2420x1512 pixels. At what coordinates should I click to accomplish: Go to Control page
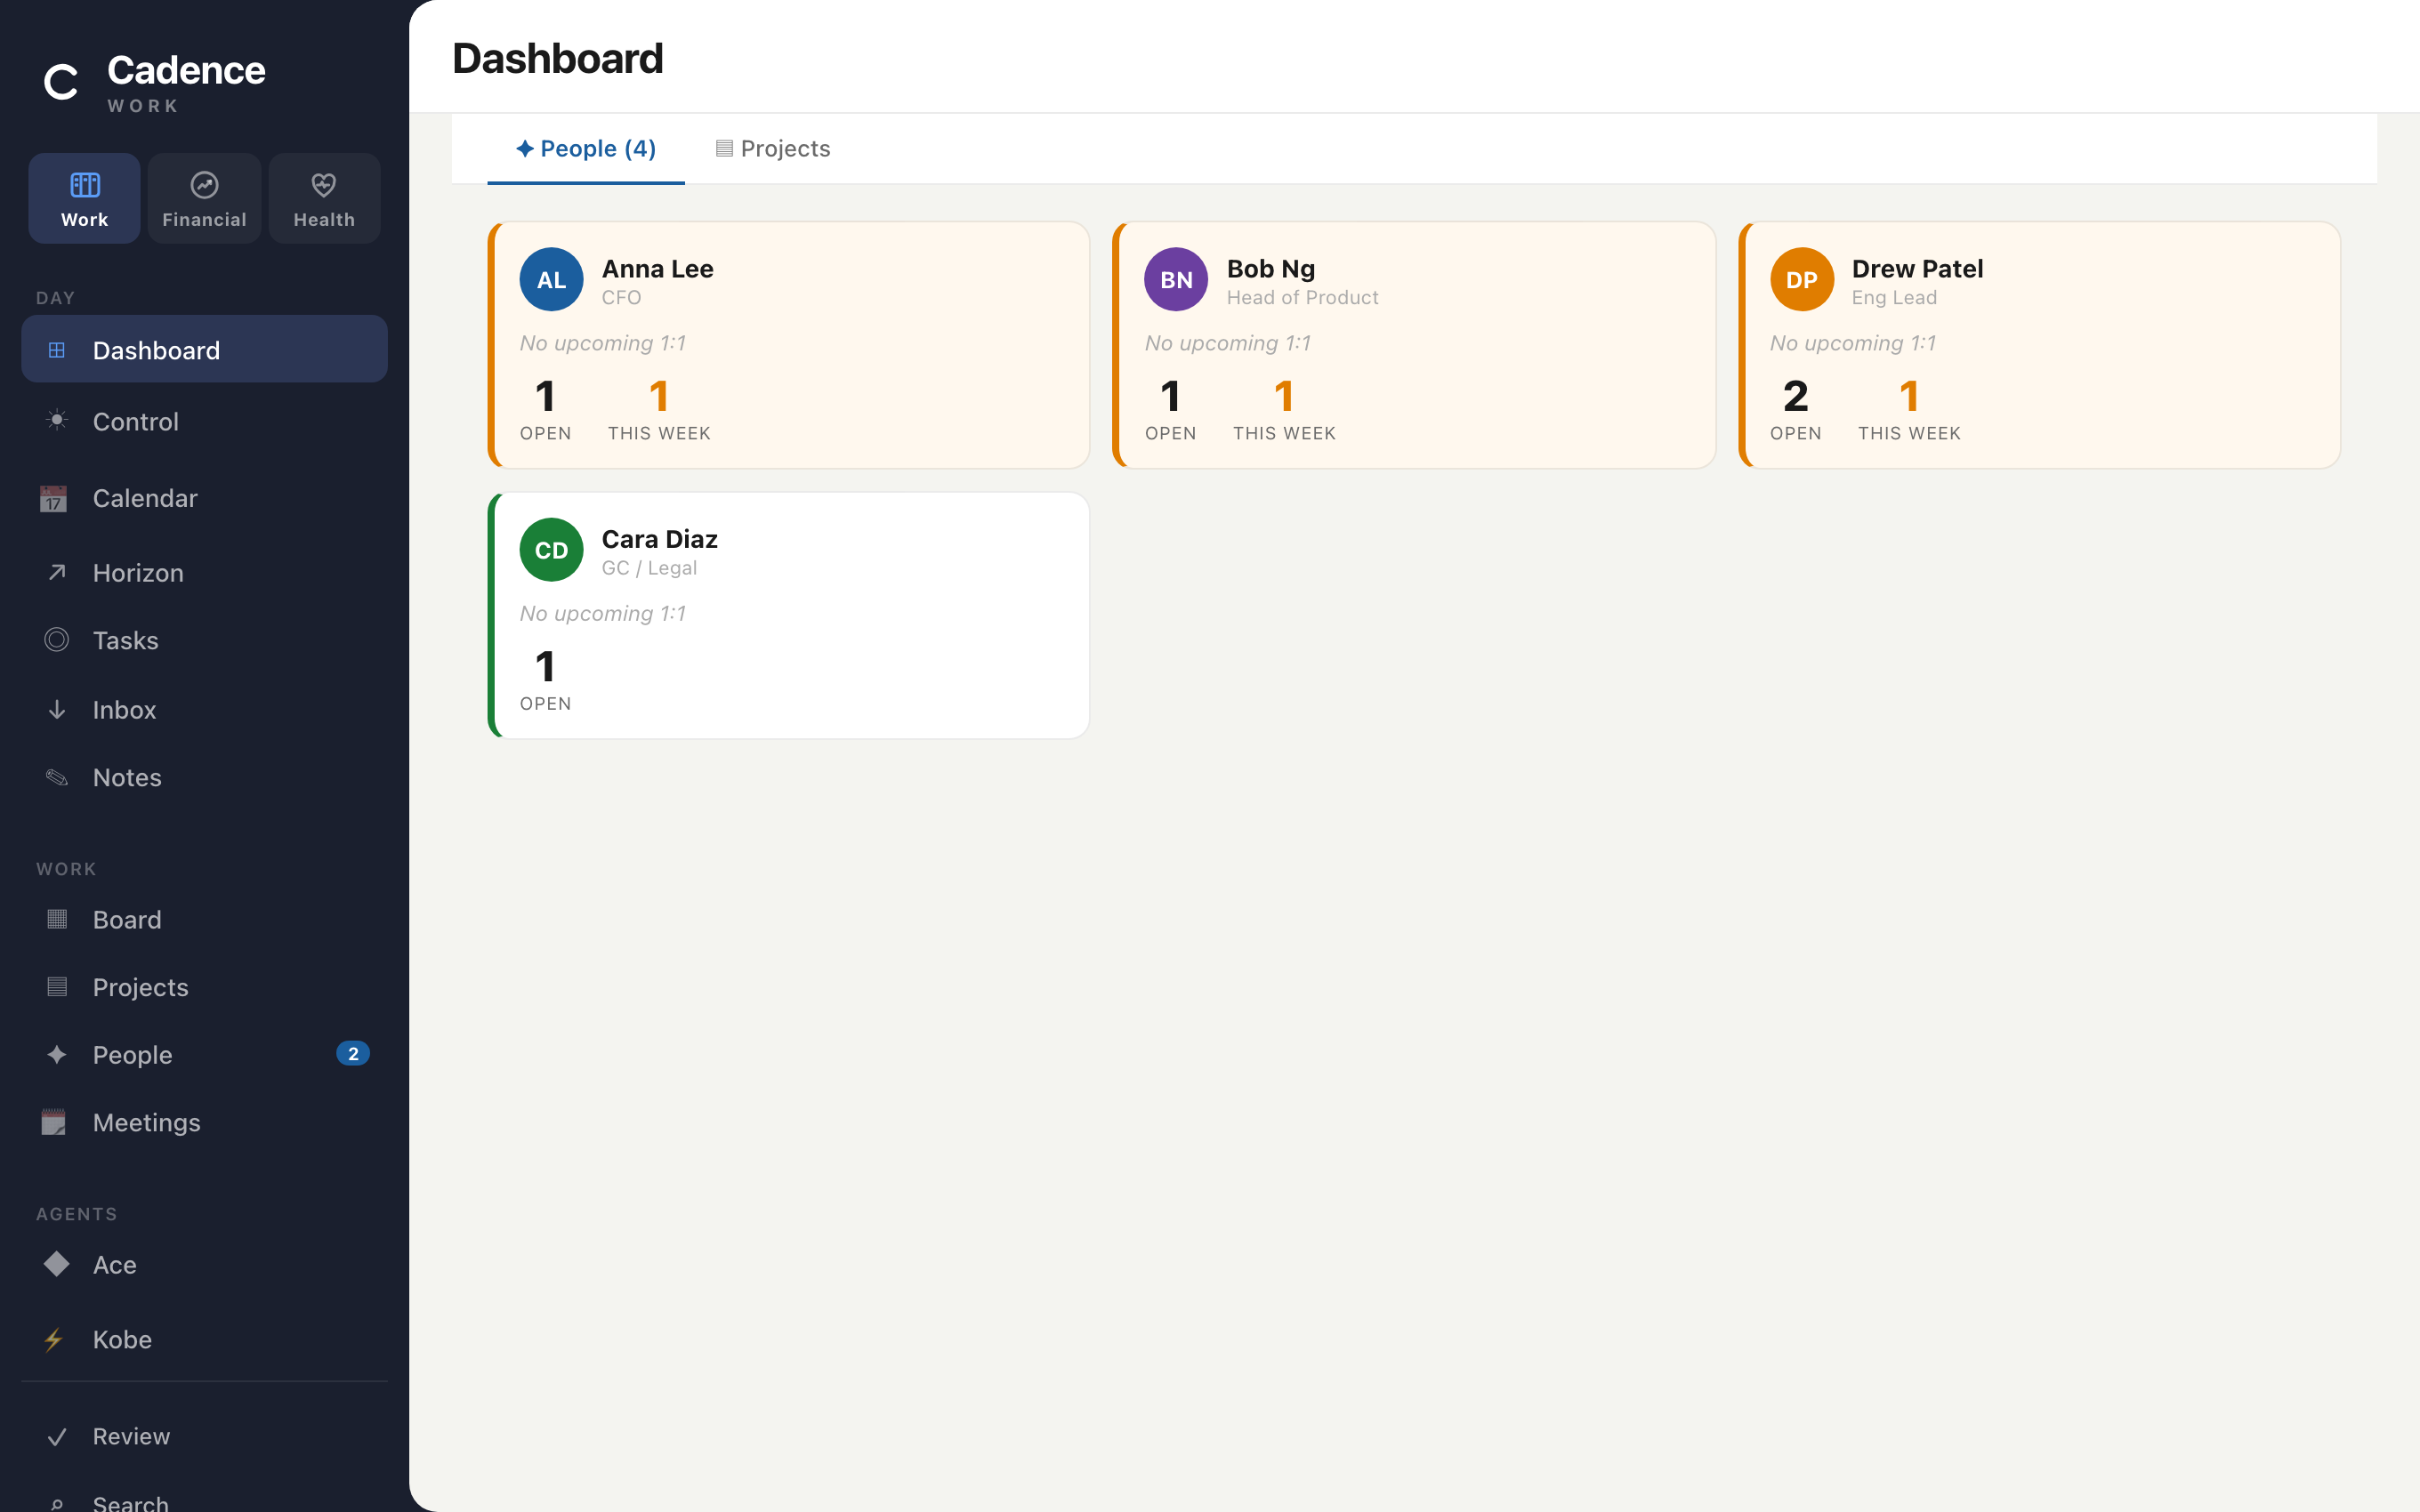[x=204, y=421]
